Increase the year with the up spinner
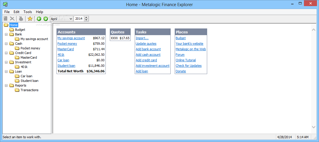The width and height of the screenshot is (319, 142). [x=86, y=17]
